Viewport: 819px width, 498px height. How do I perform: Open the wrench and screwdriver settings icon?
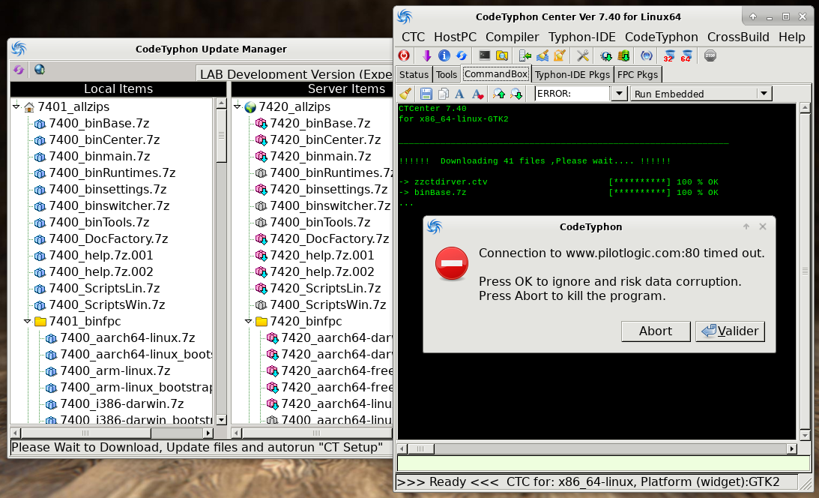[582, 56]
